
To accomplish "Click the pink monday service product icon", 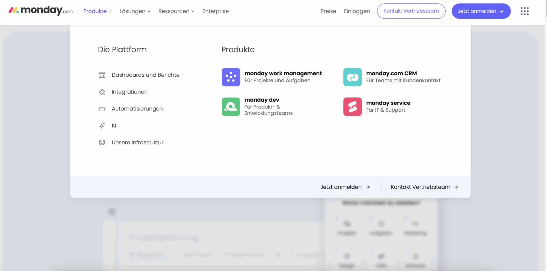I will (352, 107).
